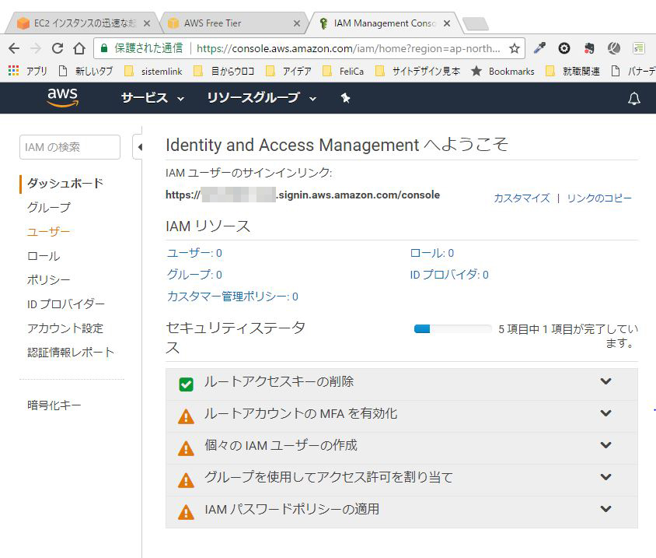The height and width of the screenshot is (558, 656).
Task: Go to the browser home page icon
Action: pos(79,48)
